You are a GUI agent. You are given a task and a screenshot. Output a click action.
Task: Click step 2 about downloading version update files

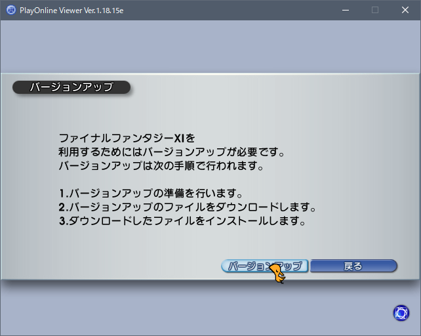pos(188,207)
